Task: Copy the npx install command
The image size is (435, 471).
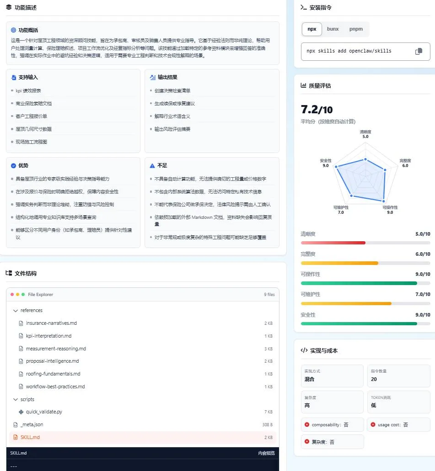Action: tap(419, 51)
